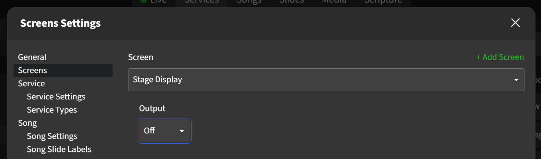Go to the Scripture tab
The height and width of the screenshot is (159, 541).
(x=383, y=2)
